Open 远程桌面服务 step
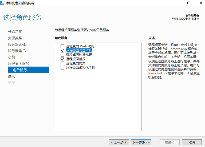The width and height of the screenshot is (205, 147). 19,64
